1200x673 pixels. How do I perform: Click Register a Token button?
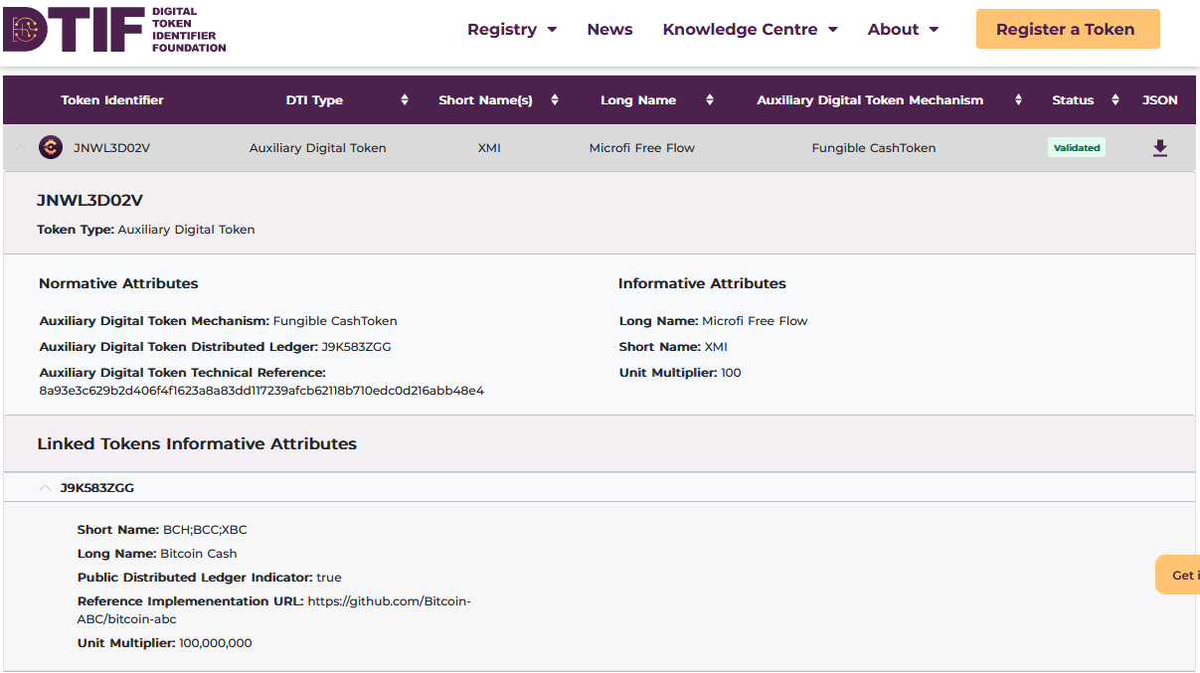[x=1068, y=29]
